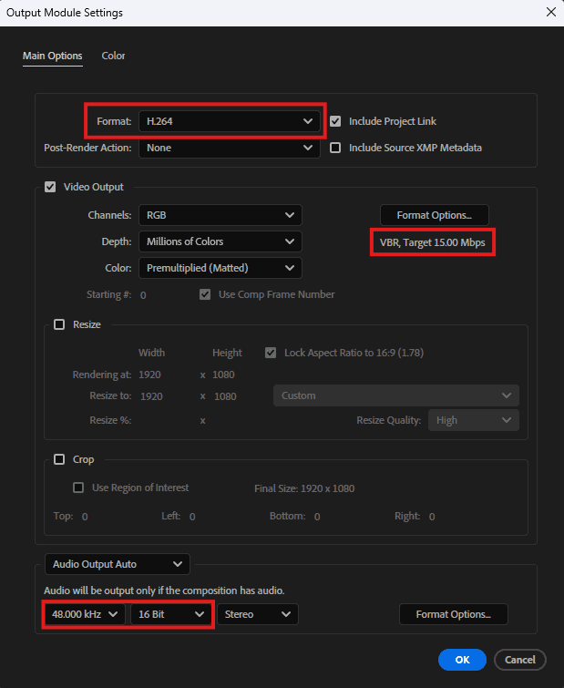Click the video Format Options button

pos(434,215)
